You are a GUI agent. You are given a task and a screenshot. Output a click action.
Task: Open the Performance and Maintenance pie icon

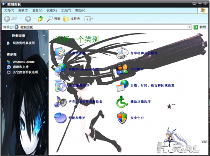click(x=60, y=118)
